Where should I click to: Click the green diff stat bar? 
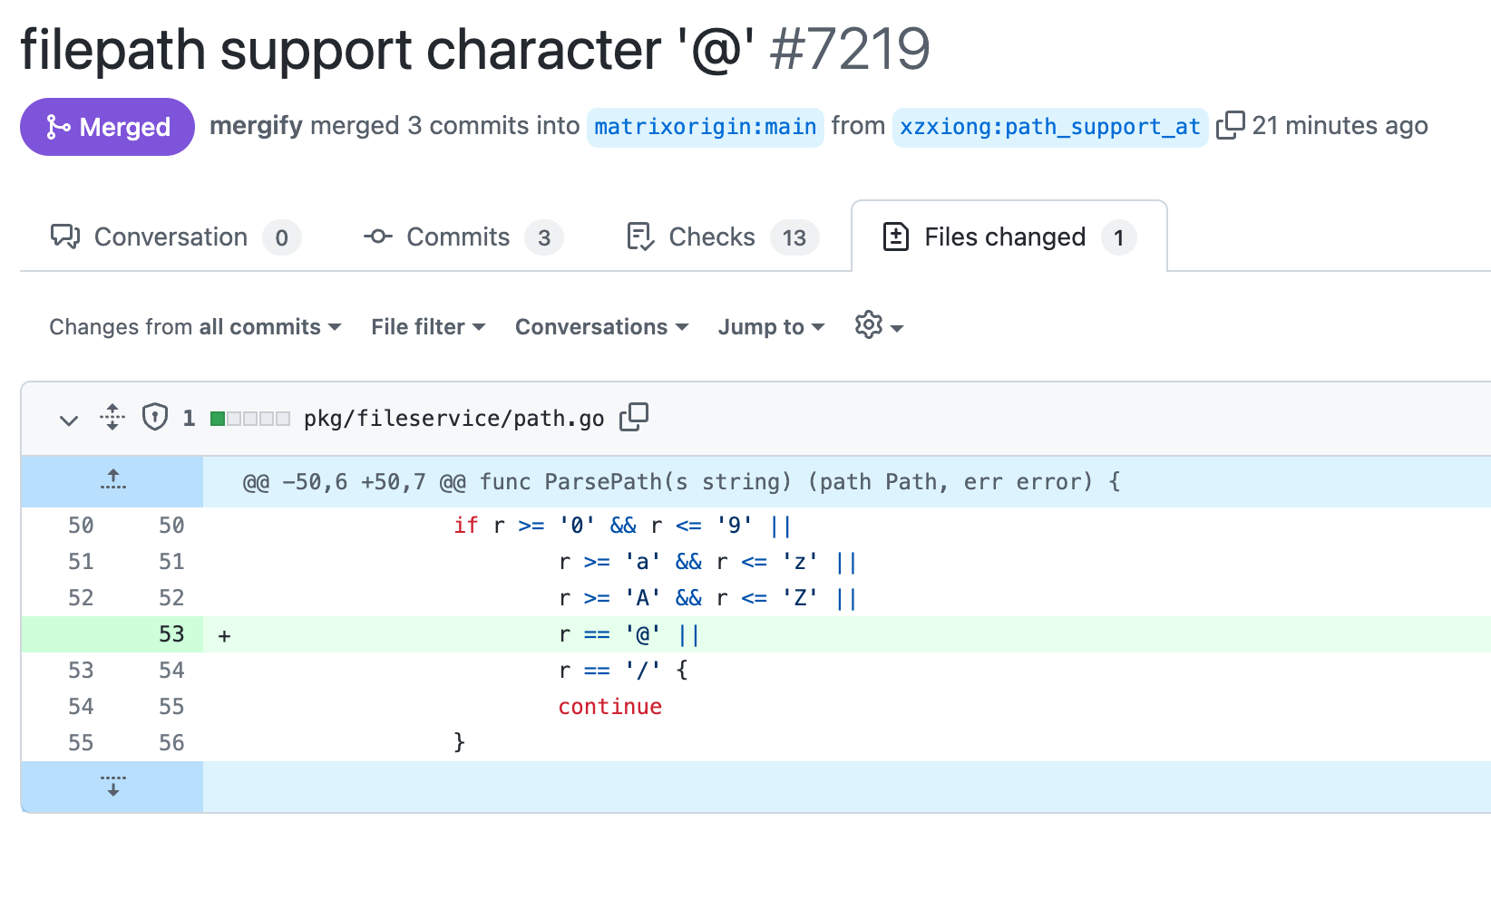point(218,418)
